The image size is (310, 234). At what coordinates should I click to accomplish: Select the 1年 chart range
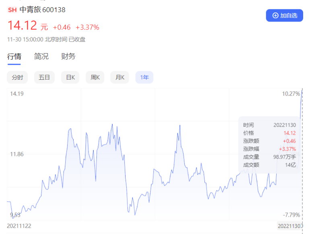(144, 77)
